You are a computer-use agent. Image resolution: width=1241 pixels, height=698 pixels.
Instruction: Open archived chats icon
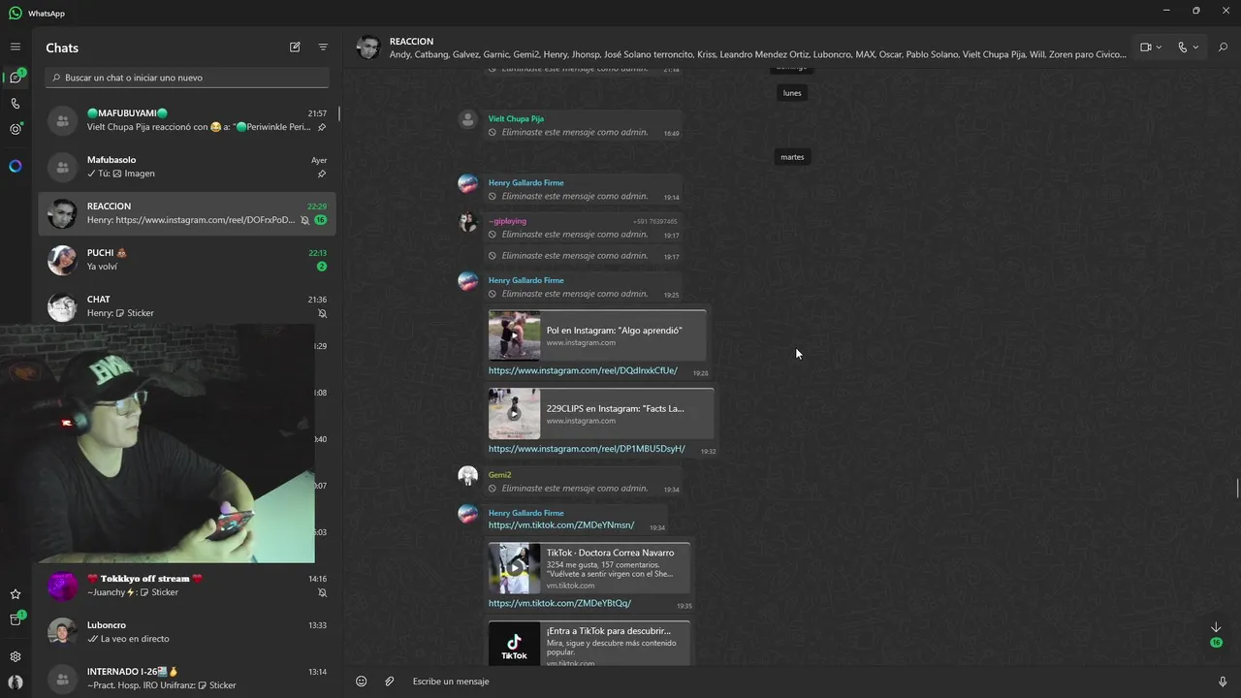click(16, 619)
